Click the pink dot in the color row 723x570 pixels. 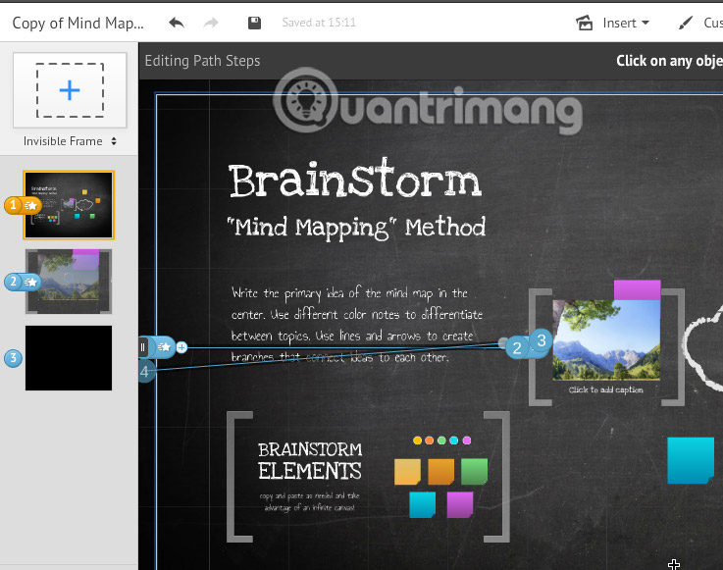coord(467,440)
